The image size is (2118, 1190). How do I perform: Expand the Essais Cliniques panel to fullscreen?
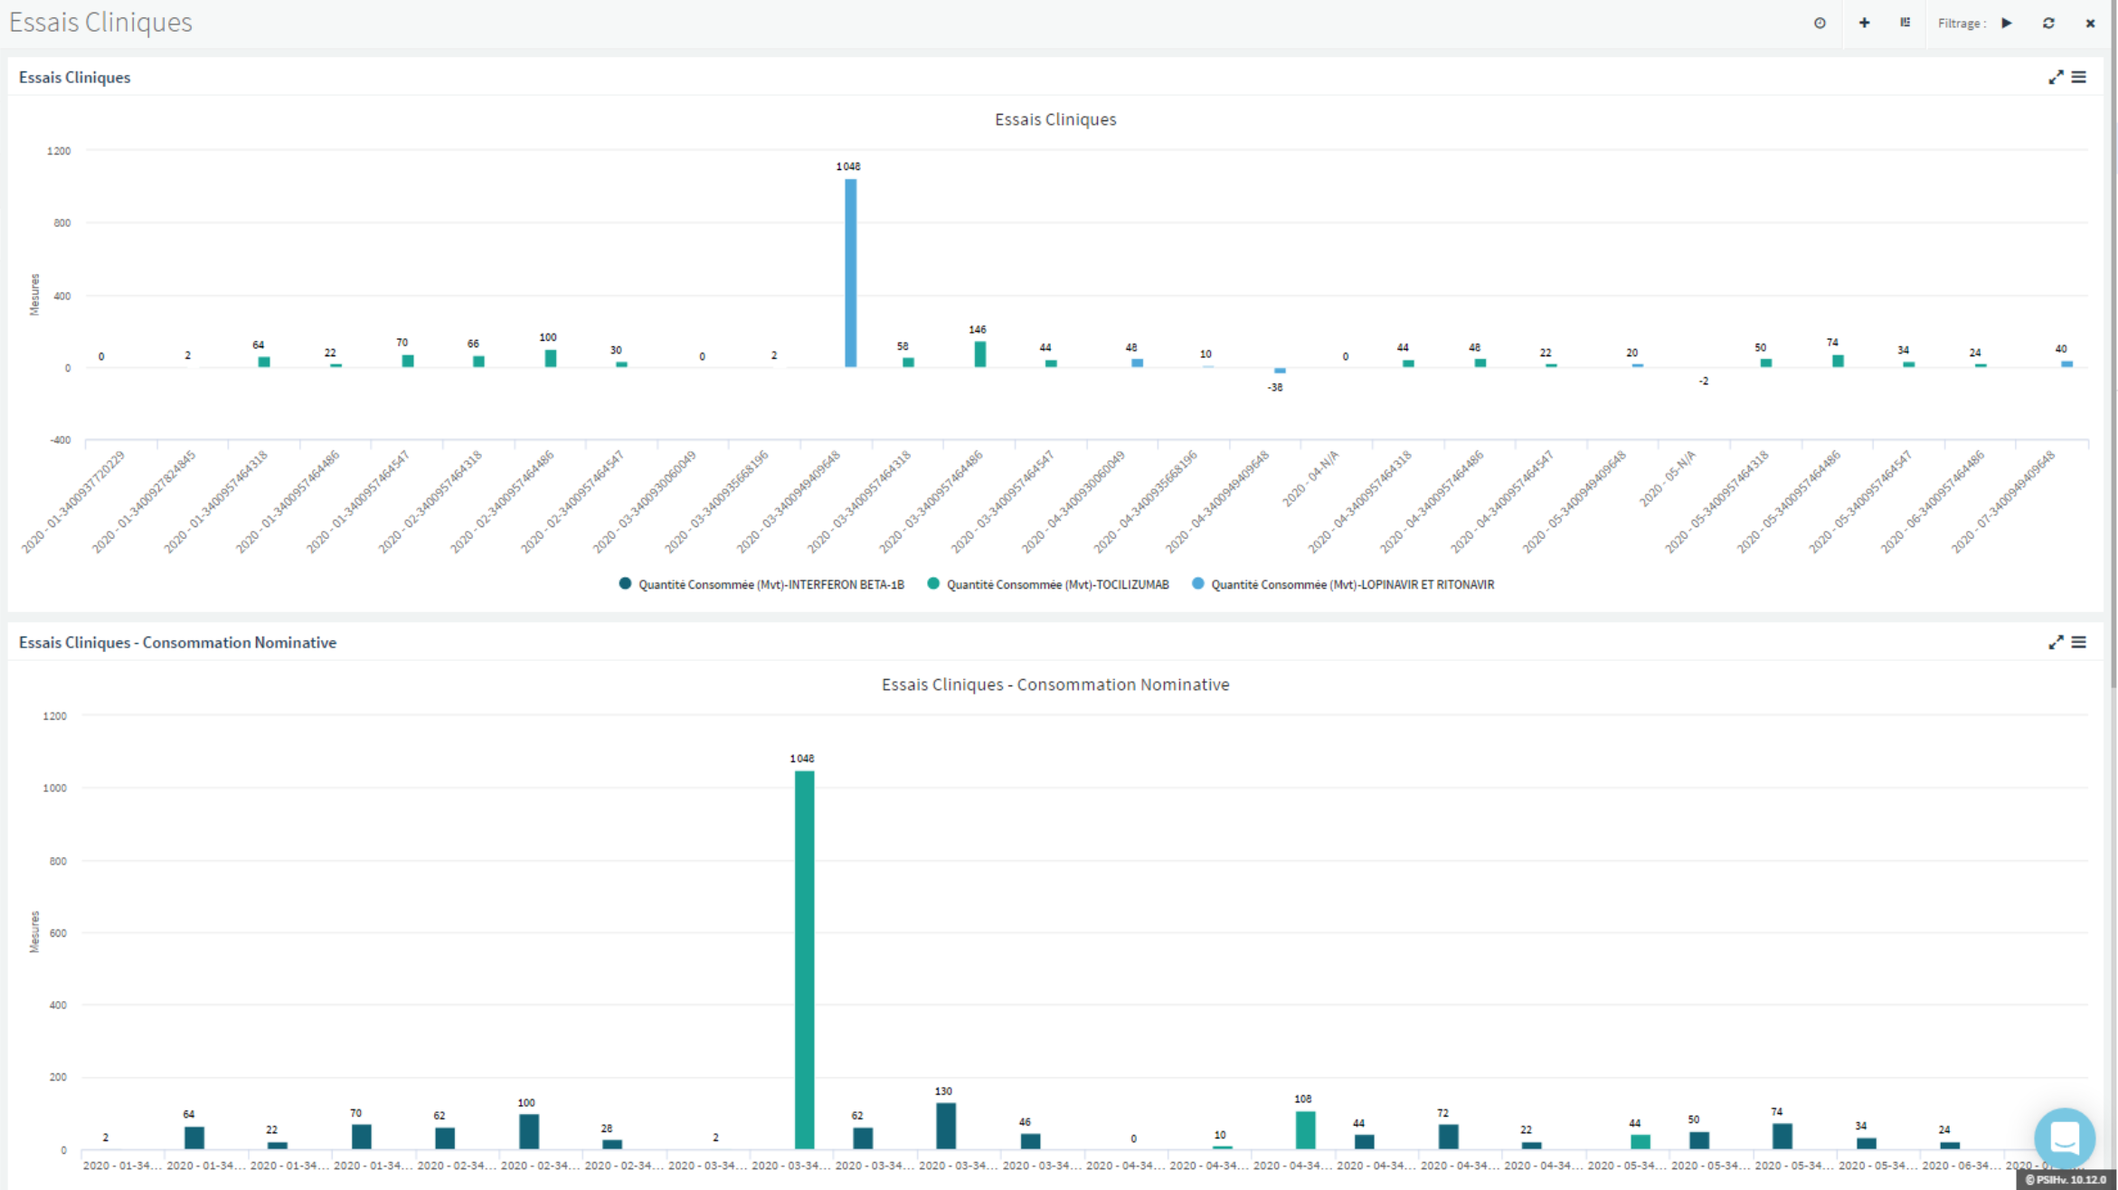coord(2056,78)
